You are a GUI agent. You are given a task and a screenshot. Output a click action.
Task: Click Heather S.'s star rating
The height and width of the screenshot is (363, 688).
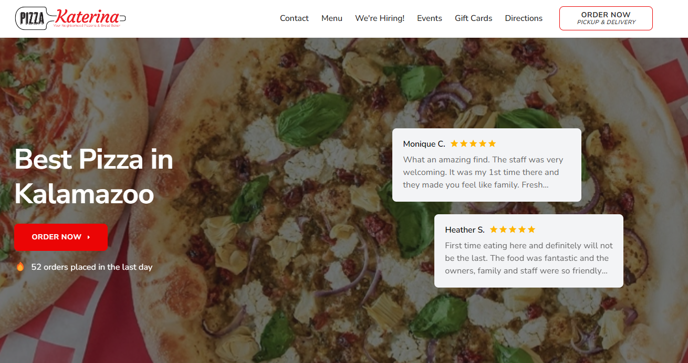(513, 229)
